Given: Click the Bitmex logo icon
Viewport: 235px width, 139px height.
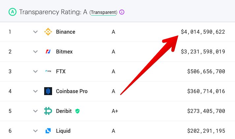Looking at the screenshot, I should [48, 52].
